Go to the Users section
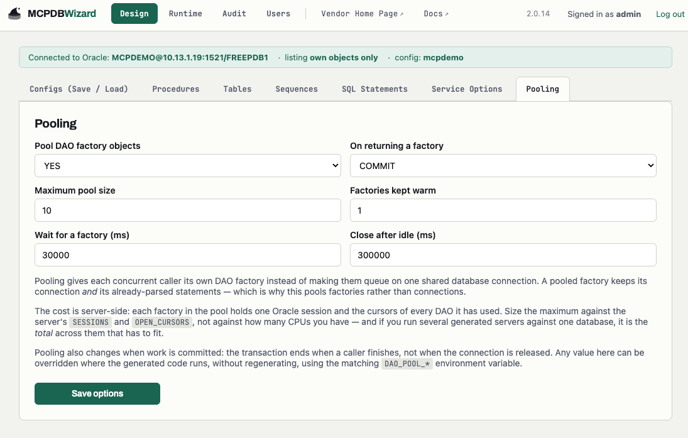Image resolution: width=688 pixels, height=438 pixels. pos(278,14)
